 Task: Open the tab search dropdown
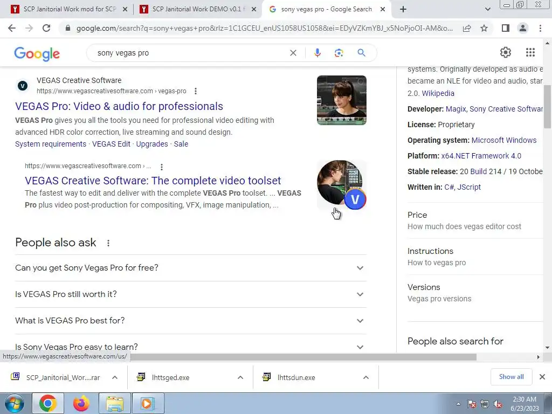coord(487,9)
